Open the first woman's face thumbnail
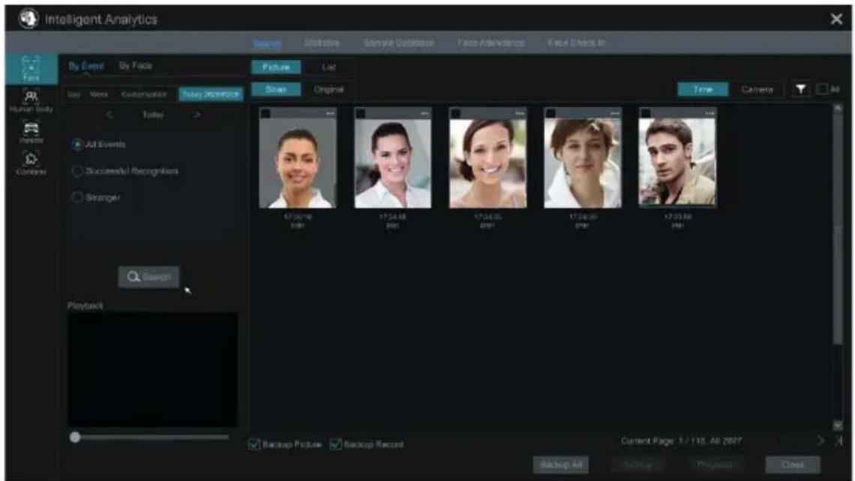Screen dimensions: 855x481 [298, 163]
